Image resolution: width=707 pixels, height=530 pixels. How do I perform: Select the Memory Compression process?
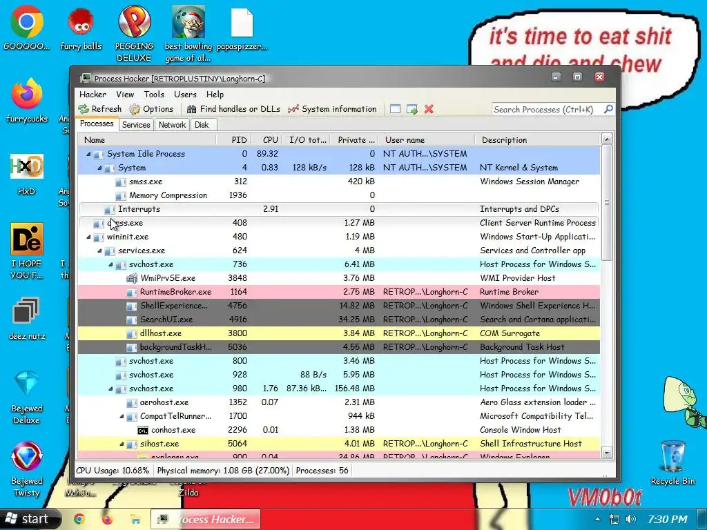coord(339,195)
